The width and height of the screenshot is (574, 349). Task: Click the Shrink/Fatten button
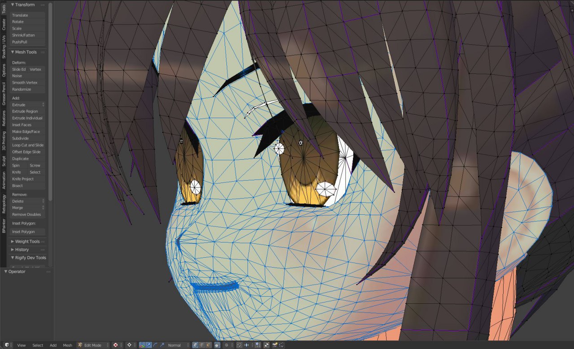click(x=28, y=35)
